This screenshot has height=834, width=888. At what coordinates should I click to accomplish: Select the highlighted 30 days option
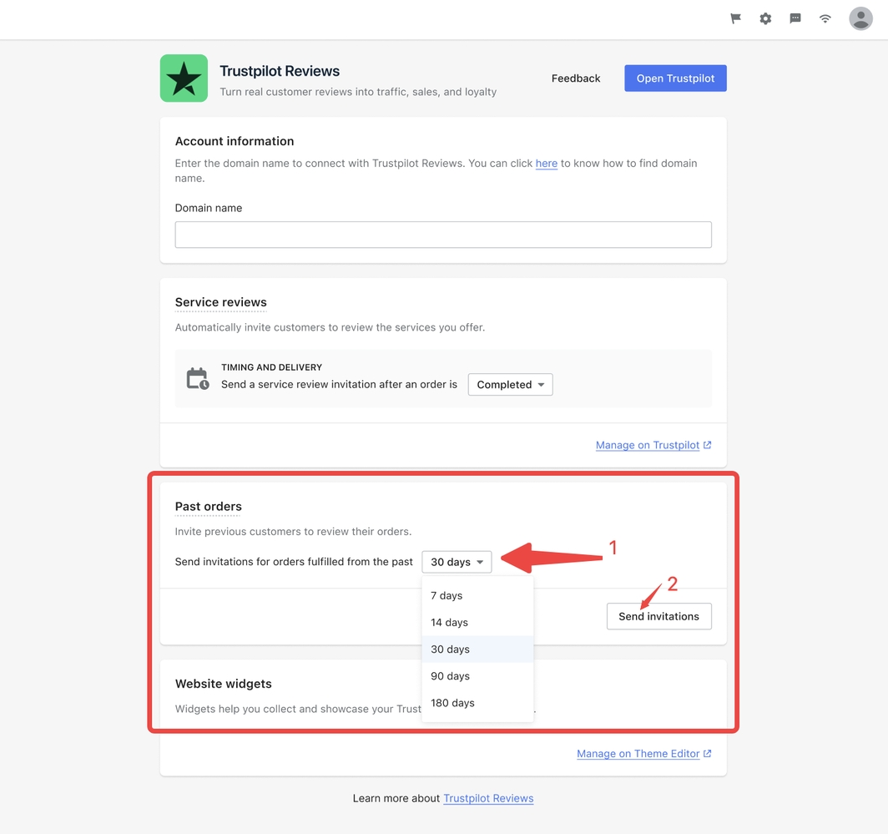click(477, 650)
